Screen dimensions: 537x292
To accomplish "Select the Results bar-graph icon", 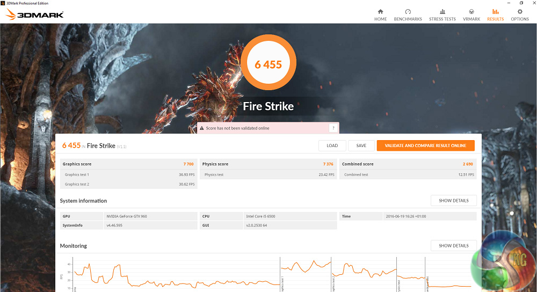I will pyautogui.click(x=496, y=12).
